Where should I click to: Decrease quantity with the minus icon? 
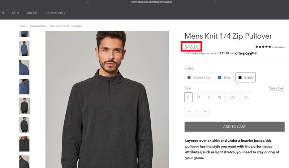tap(189, 111)
